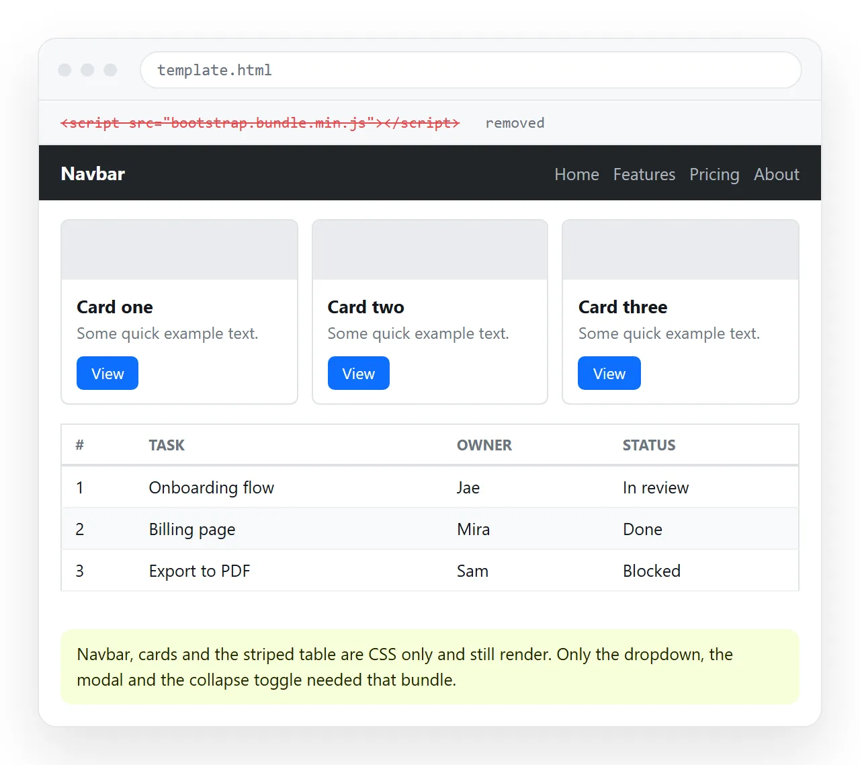Click View button on Card three
The image size is (860, 765).
[609, 373]
